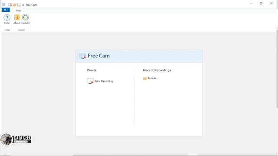Start New Recording from quick access toolbar
This screenshot has width=278, height=156.
point(10,5)
